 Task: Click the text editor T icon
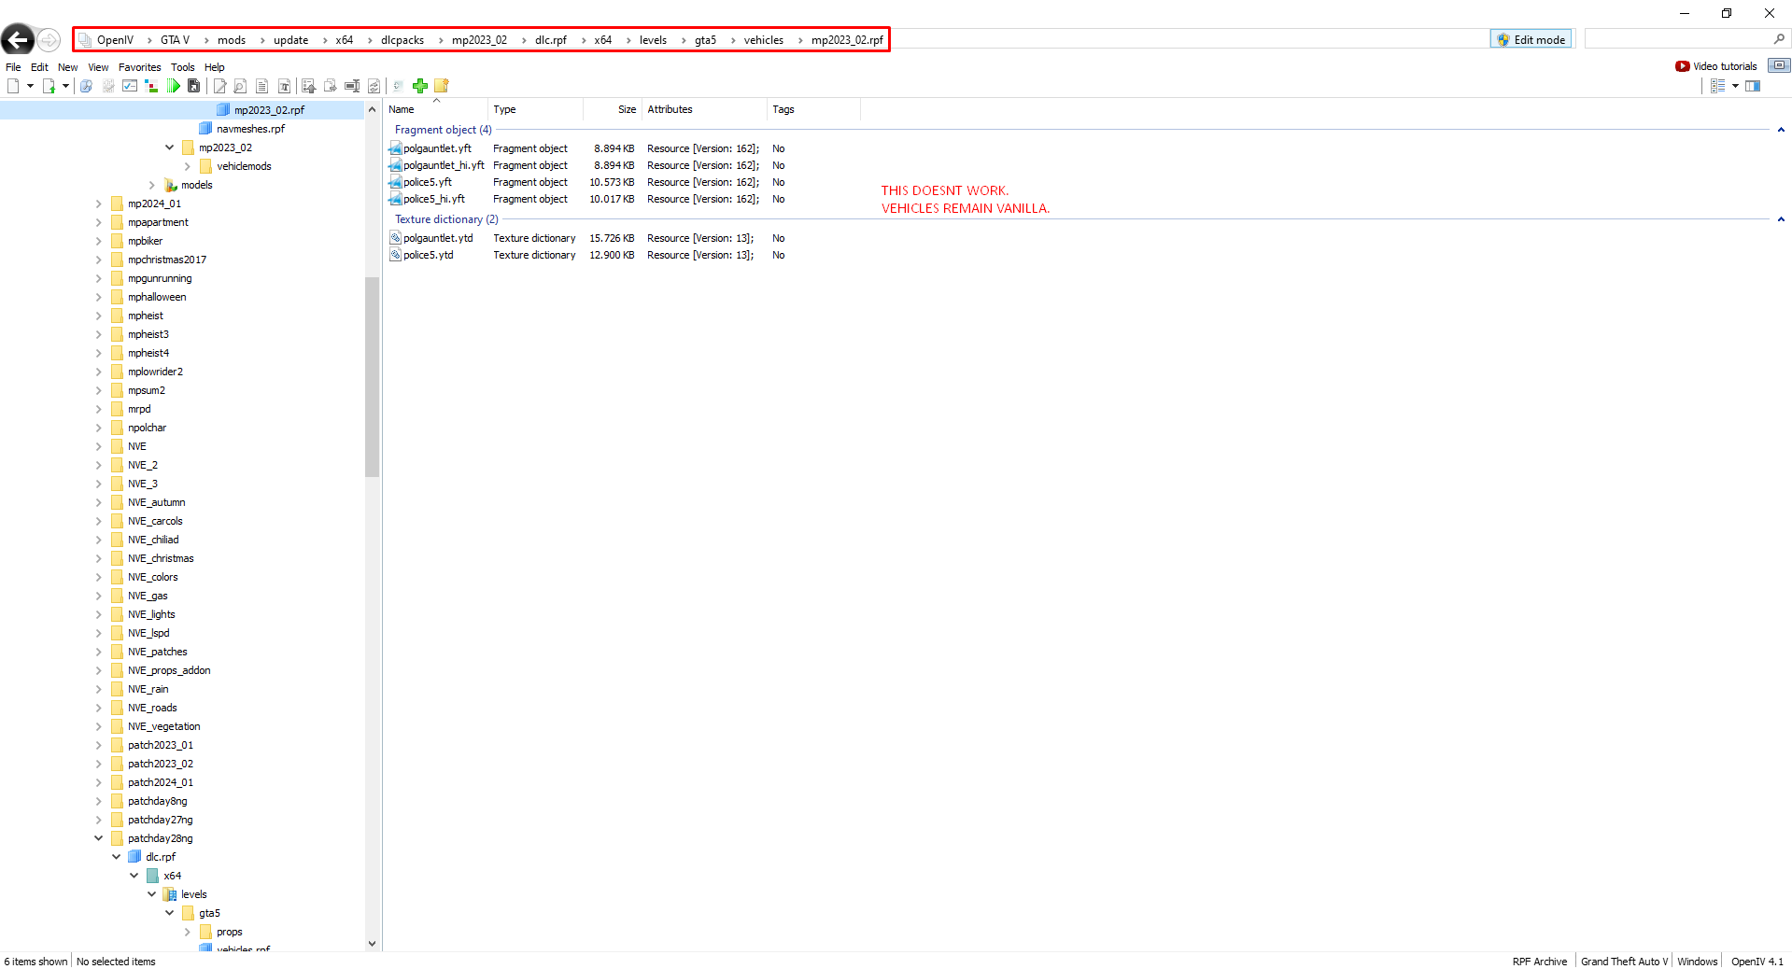[x=284, y=86]
